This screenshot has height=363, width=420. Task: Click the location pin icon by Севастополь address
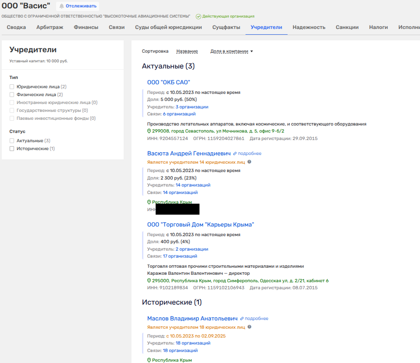(x=149, y=131)
